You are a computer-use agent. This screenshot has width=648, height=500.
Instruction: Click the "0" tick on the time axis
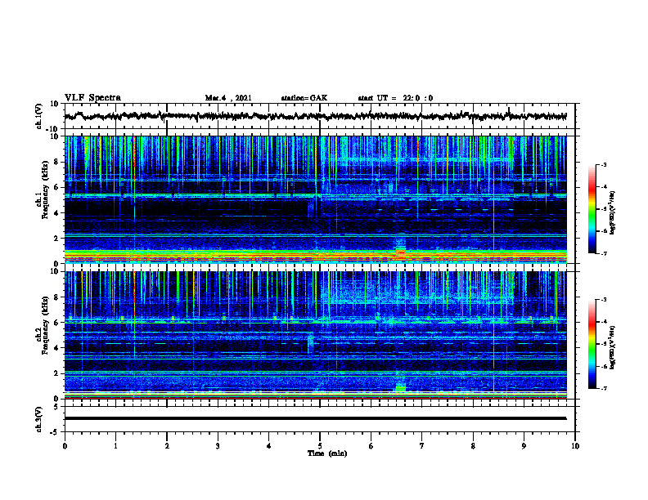coord(65,446)
